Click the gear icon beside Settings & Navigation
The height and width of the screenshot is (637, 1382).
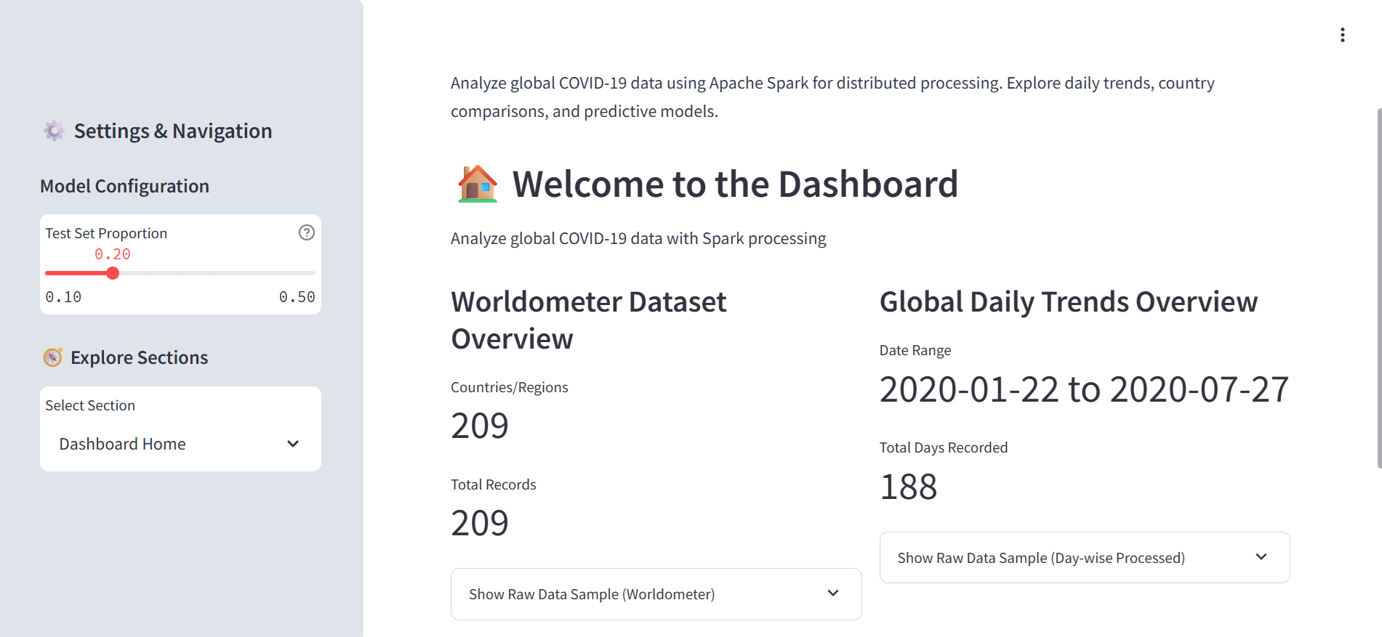[x=54, y=131]
